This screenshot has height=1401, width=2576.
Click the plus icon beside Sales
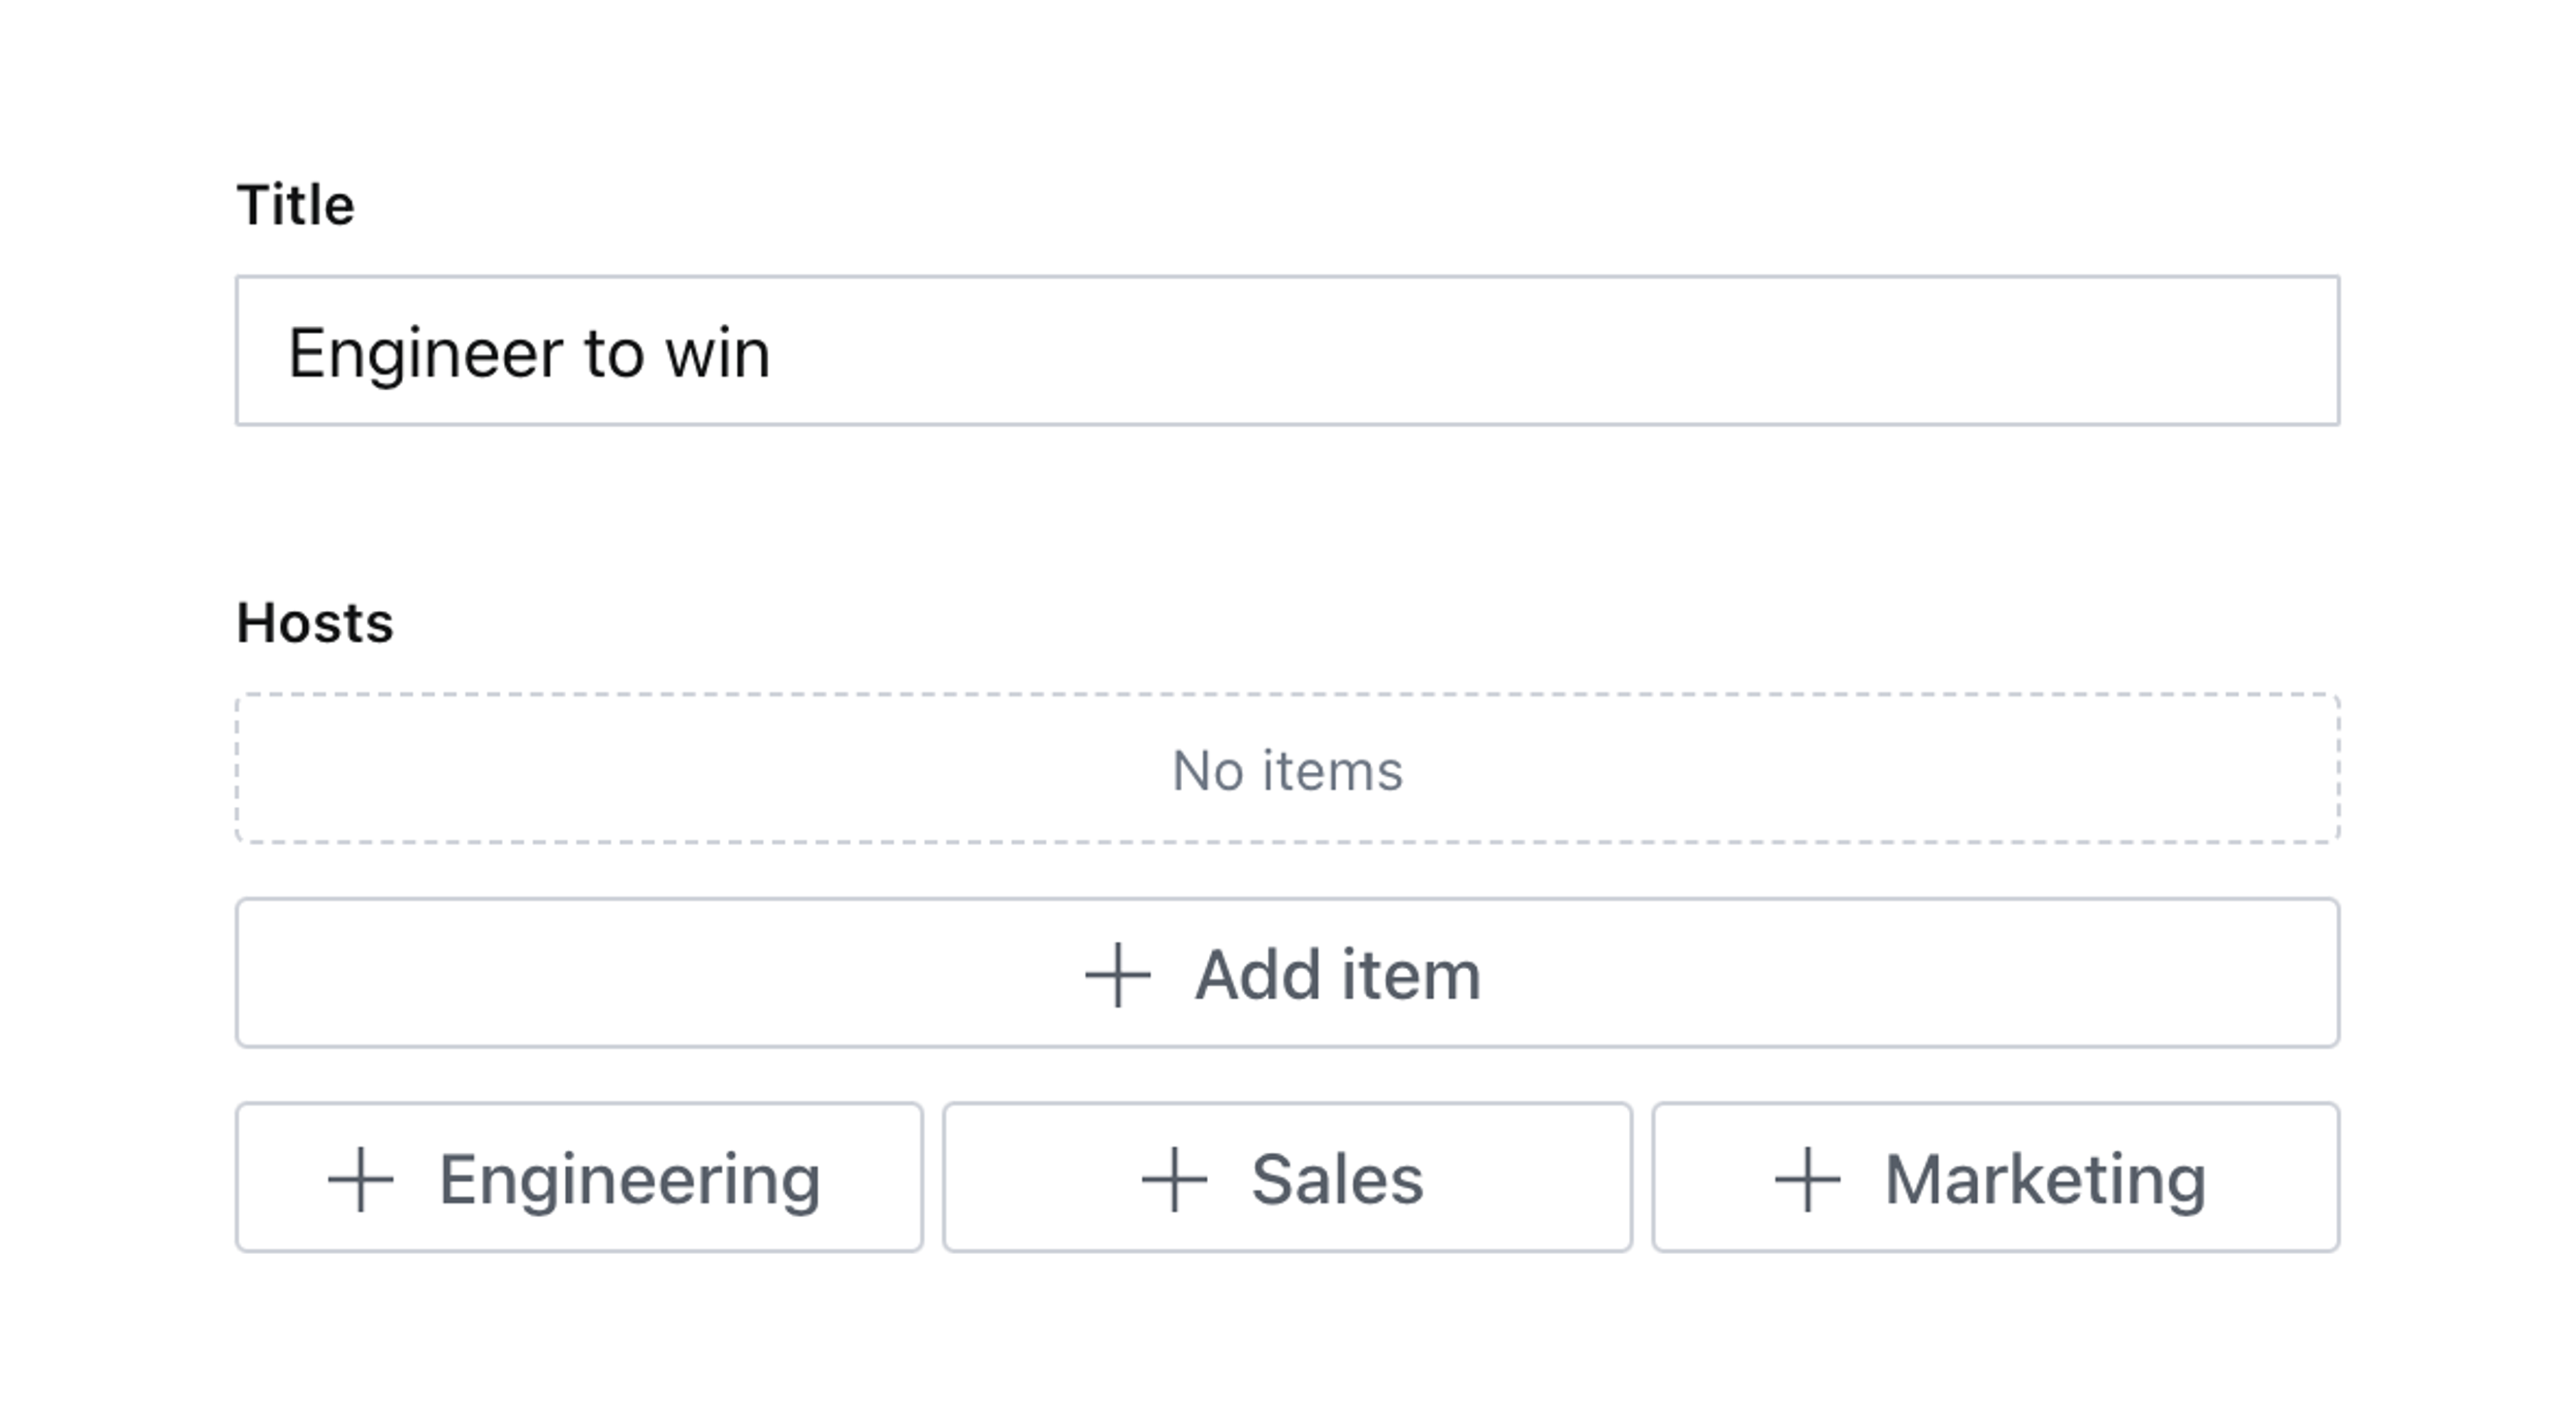[x=1174, y=1180]
